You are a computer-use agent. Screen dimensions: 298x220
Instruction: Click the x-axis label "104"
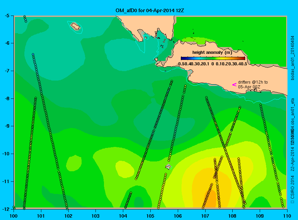click(x=123, y=216)
